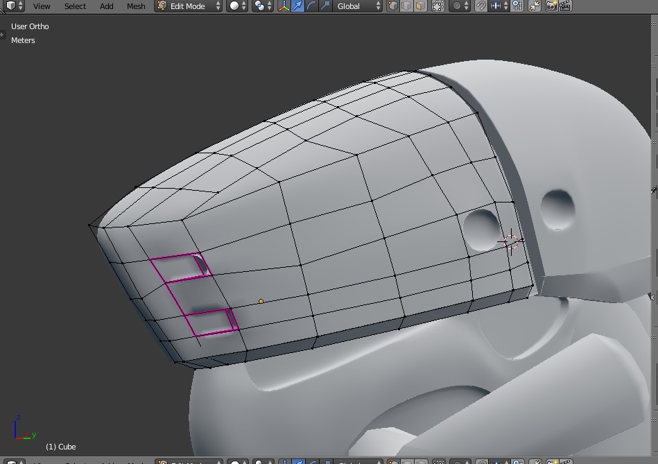Viewport: 658px width, 464px height.
Task: Activate the translate arrow manipulator icon
Action: pos(297,7)
